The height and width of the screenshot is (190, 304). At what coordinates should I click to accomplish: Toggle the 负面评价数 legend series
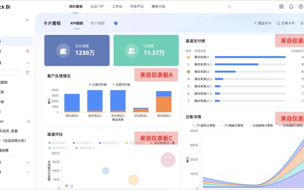pyautogui.click(x=121, y=84)
